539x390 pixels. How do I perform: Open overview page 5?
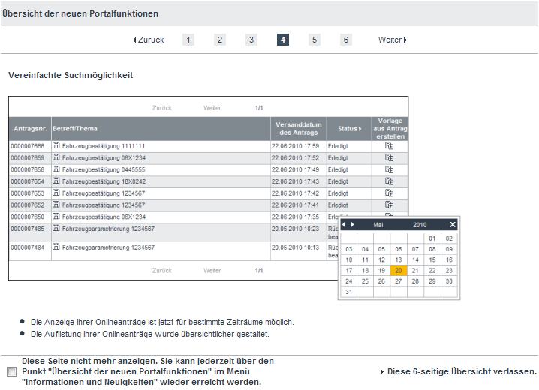315,40
